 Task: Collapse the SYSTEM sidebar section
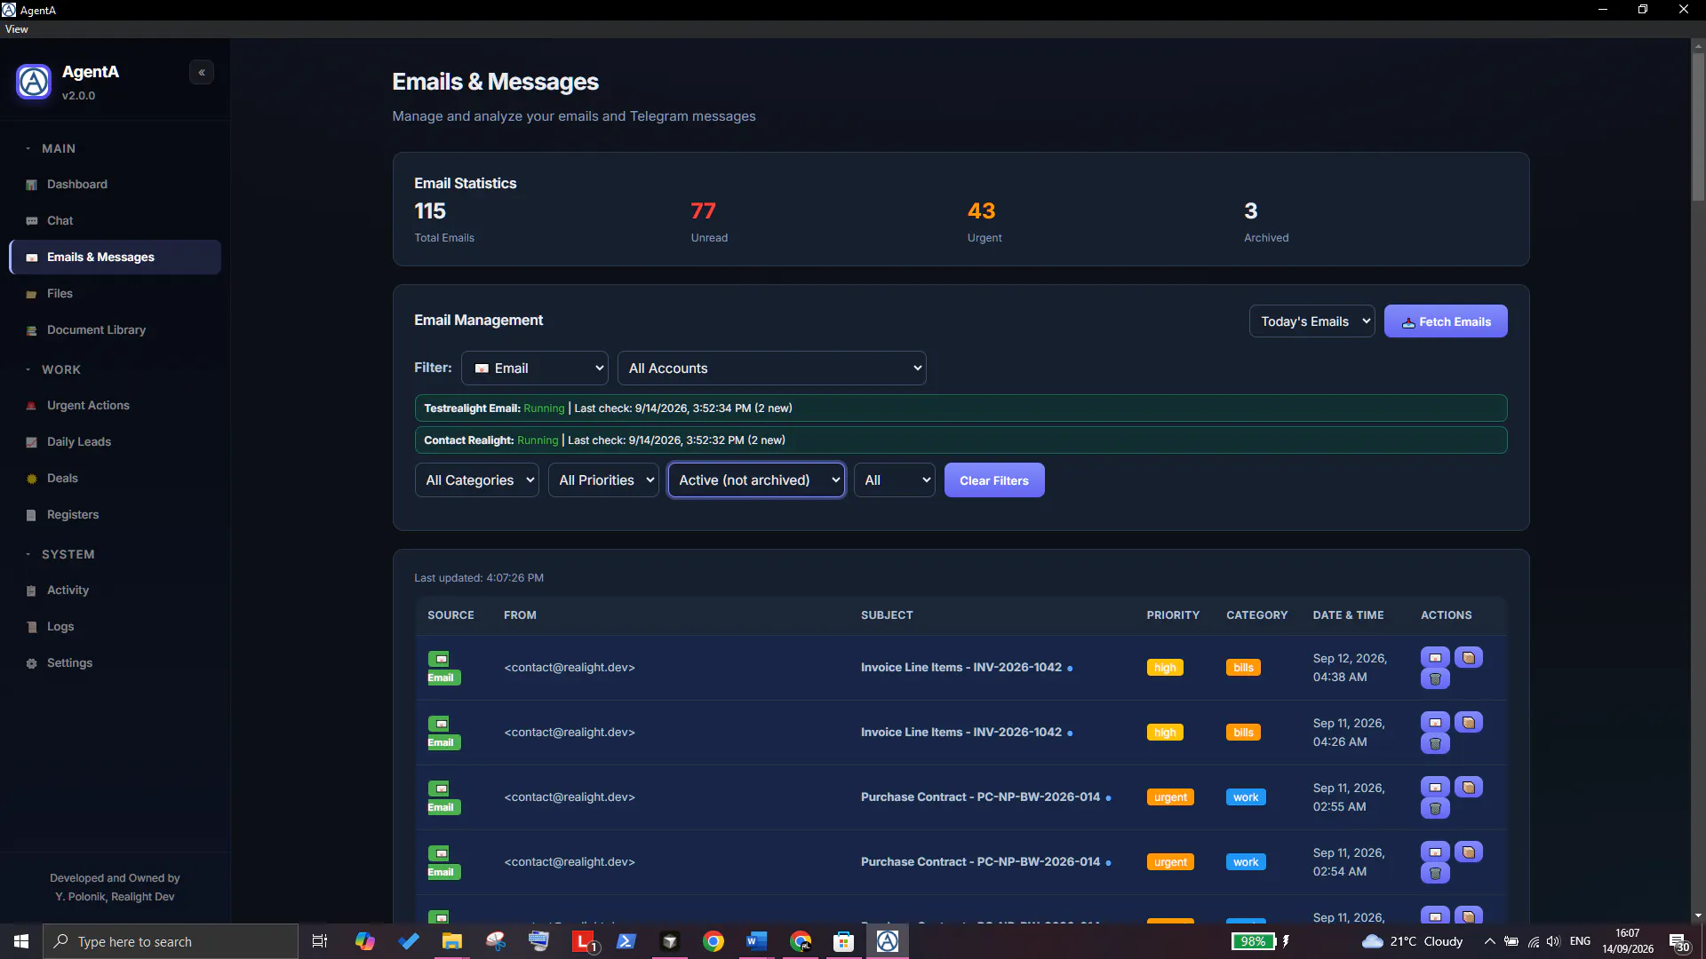tap(60, 555)
